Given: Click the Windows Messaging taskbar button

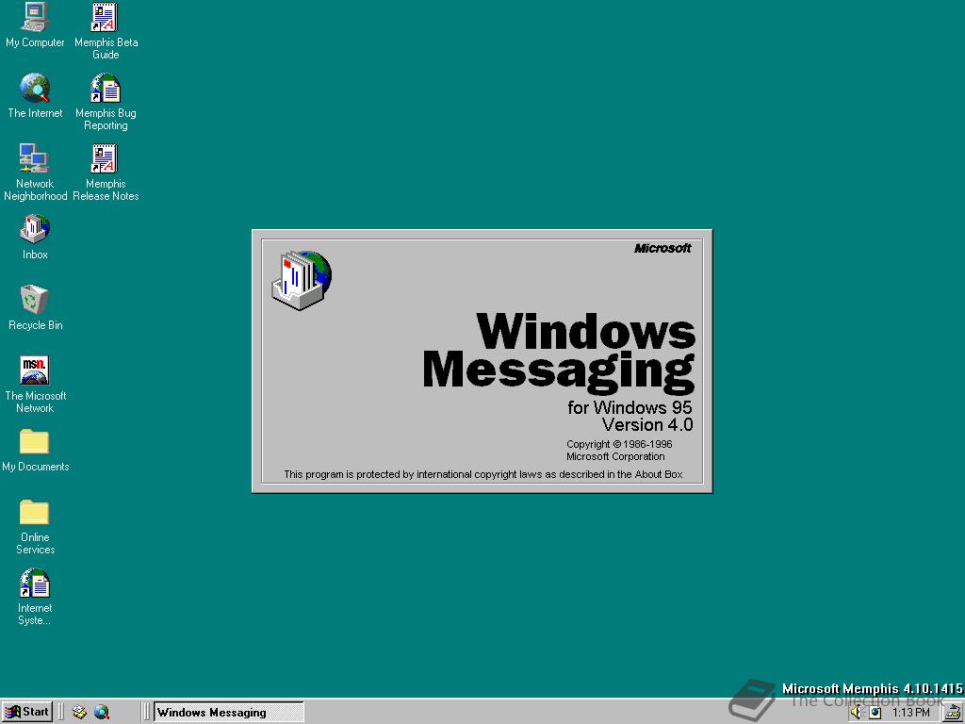Looking at the screenshot, I should 228,713.
